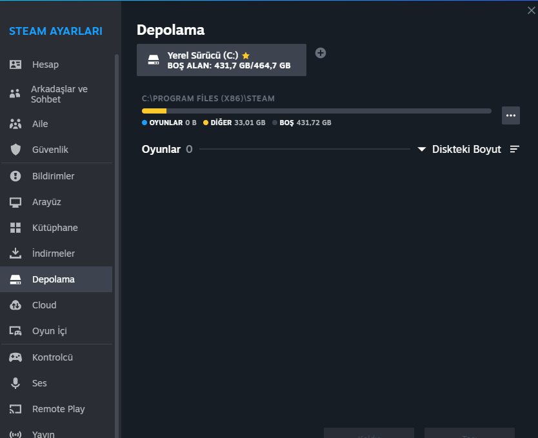Click the C:\PROGRAM FİLES (X86)\STEAM path
This screenshot has width=538, height=438.
[x=208, y=99]
